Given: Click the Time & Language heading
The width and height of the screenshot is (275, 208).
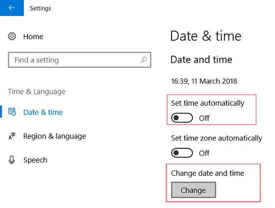Looking at the screenshot, I should click(36, 92).
